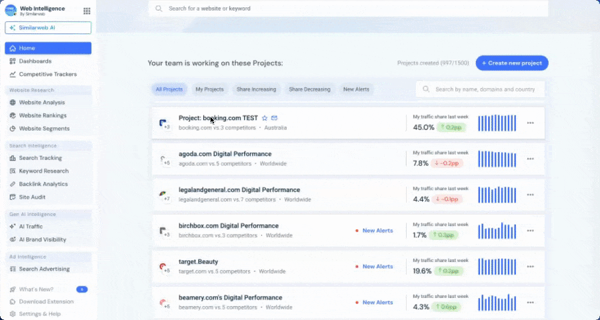Open Dashboards from the sidebar
The width and height of the screenshot is (600, 320).
tap(35, 61)
